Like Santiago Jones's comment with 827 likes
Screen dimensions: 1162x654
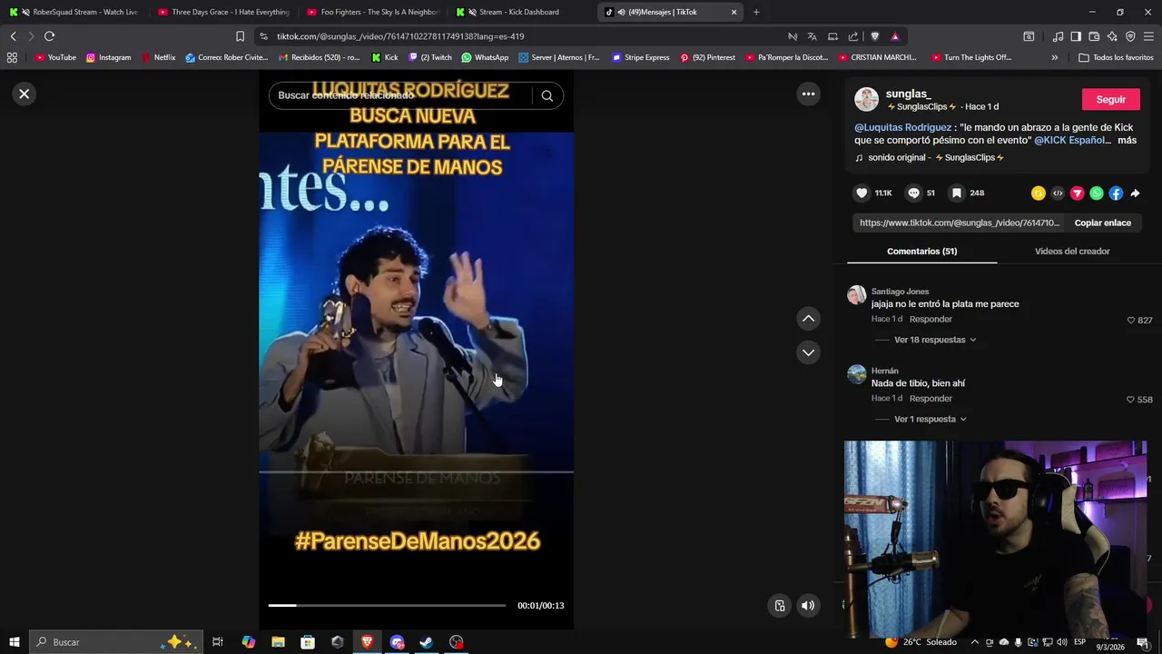click(x=1131, y=321)
